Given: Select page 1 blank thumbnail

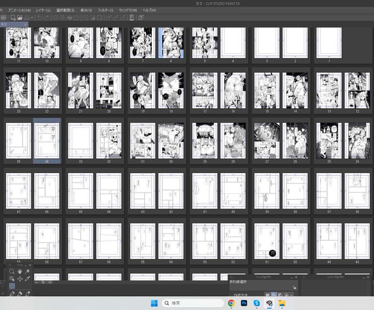Looking at the screenshot, I should tap(329, 43).
